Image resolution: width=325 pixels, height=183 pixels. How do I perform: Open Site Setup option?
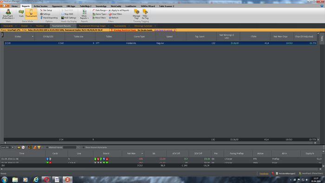46,10
